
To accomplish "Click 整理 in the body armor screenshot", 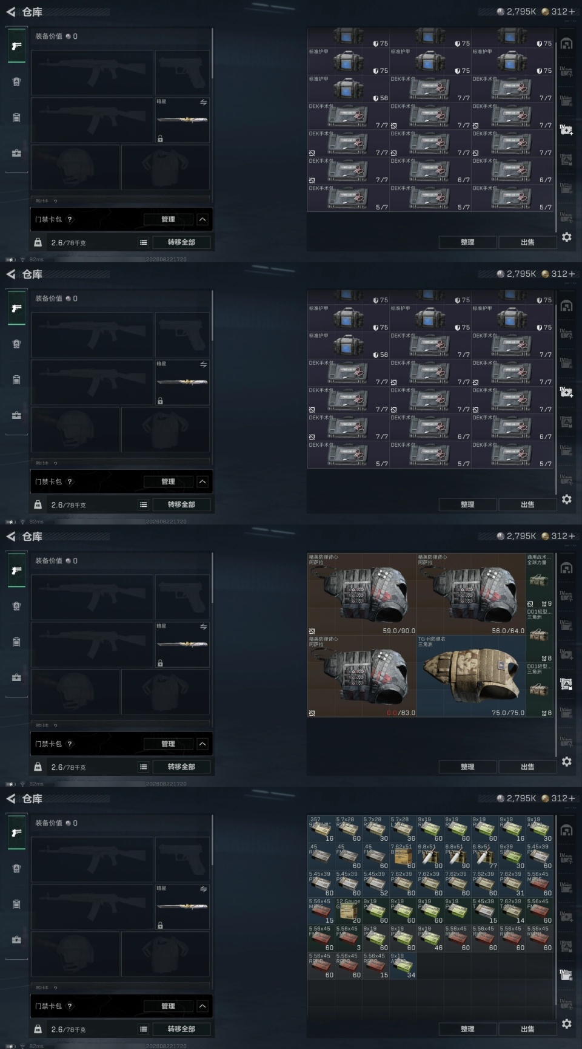I will tap(467, 767).
